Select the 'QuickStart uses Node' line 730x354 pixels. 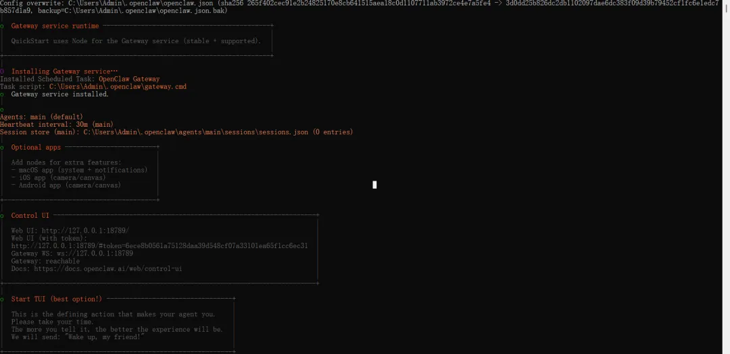click(136, 41)
